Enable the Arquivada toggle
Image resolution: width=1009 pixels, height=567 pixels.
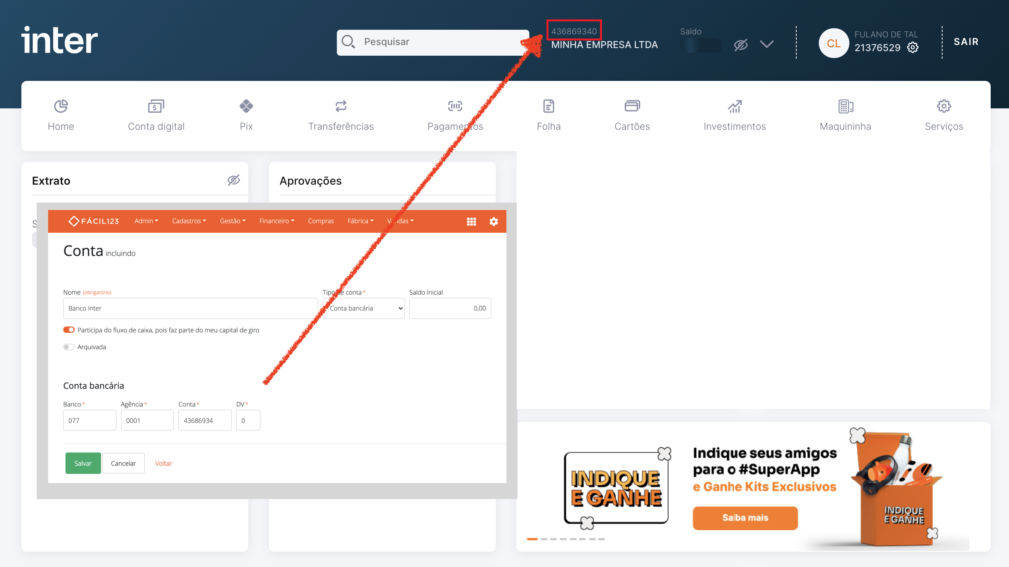pyautogui.click(x=69, y=347)
